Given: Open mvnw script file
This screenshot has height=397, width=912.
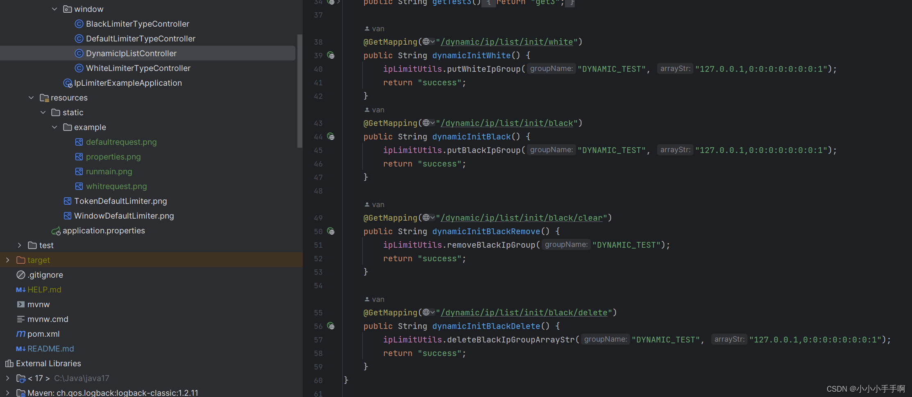Looking at the screenshot, I should 39,304.
